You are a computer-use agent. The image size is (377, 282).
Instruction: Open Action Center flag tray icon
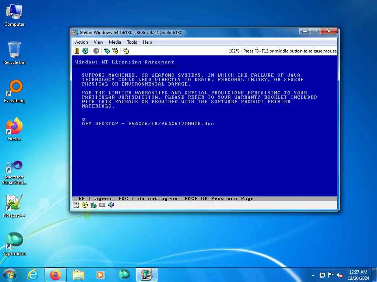pos(331,275)
